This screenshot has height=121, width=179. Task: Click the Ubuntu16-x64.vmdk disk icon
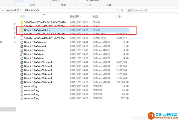point(22,46)
